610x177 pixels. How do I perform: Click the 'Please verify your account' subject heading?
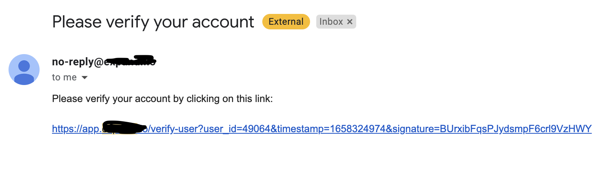coord(153,22)
